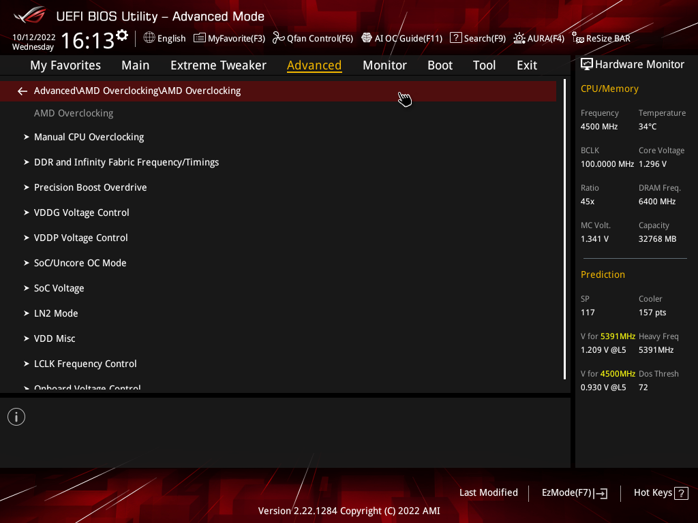Click the CPU/Memory section heading

point(609,89)
